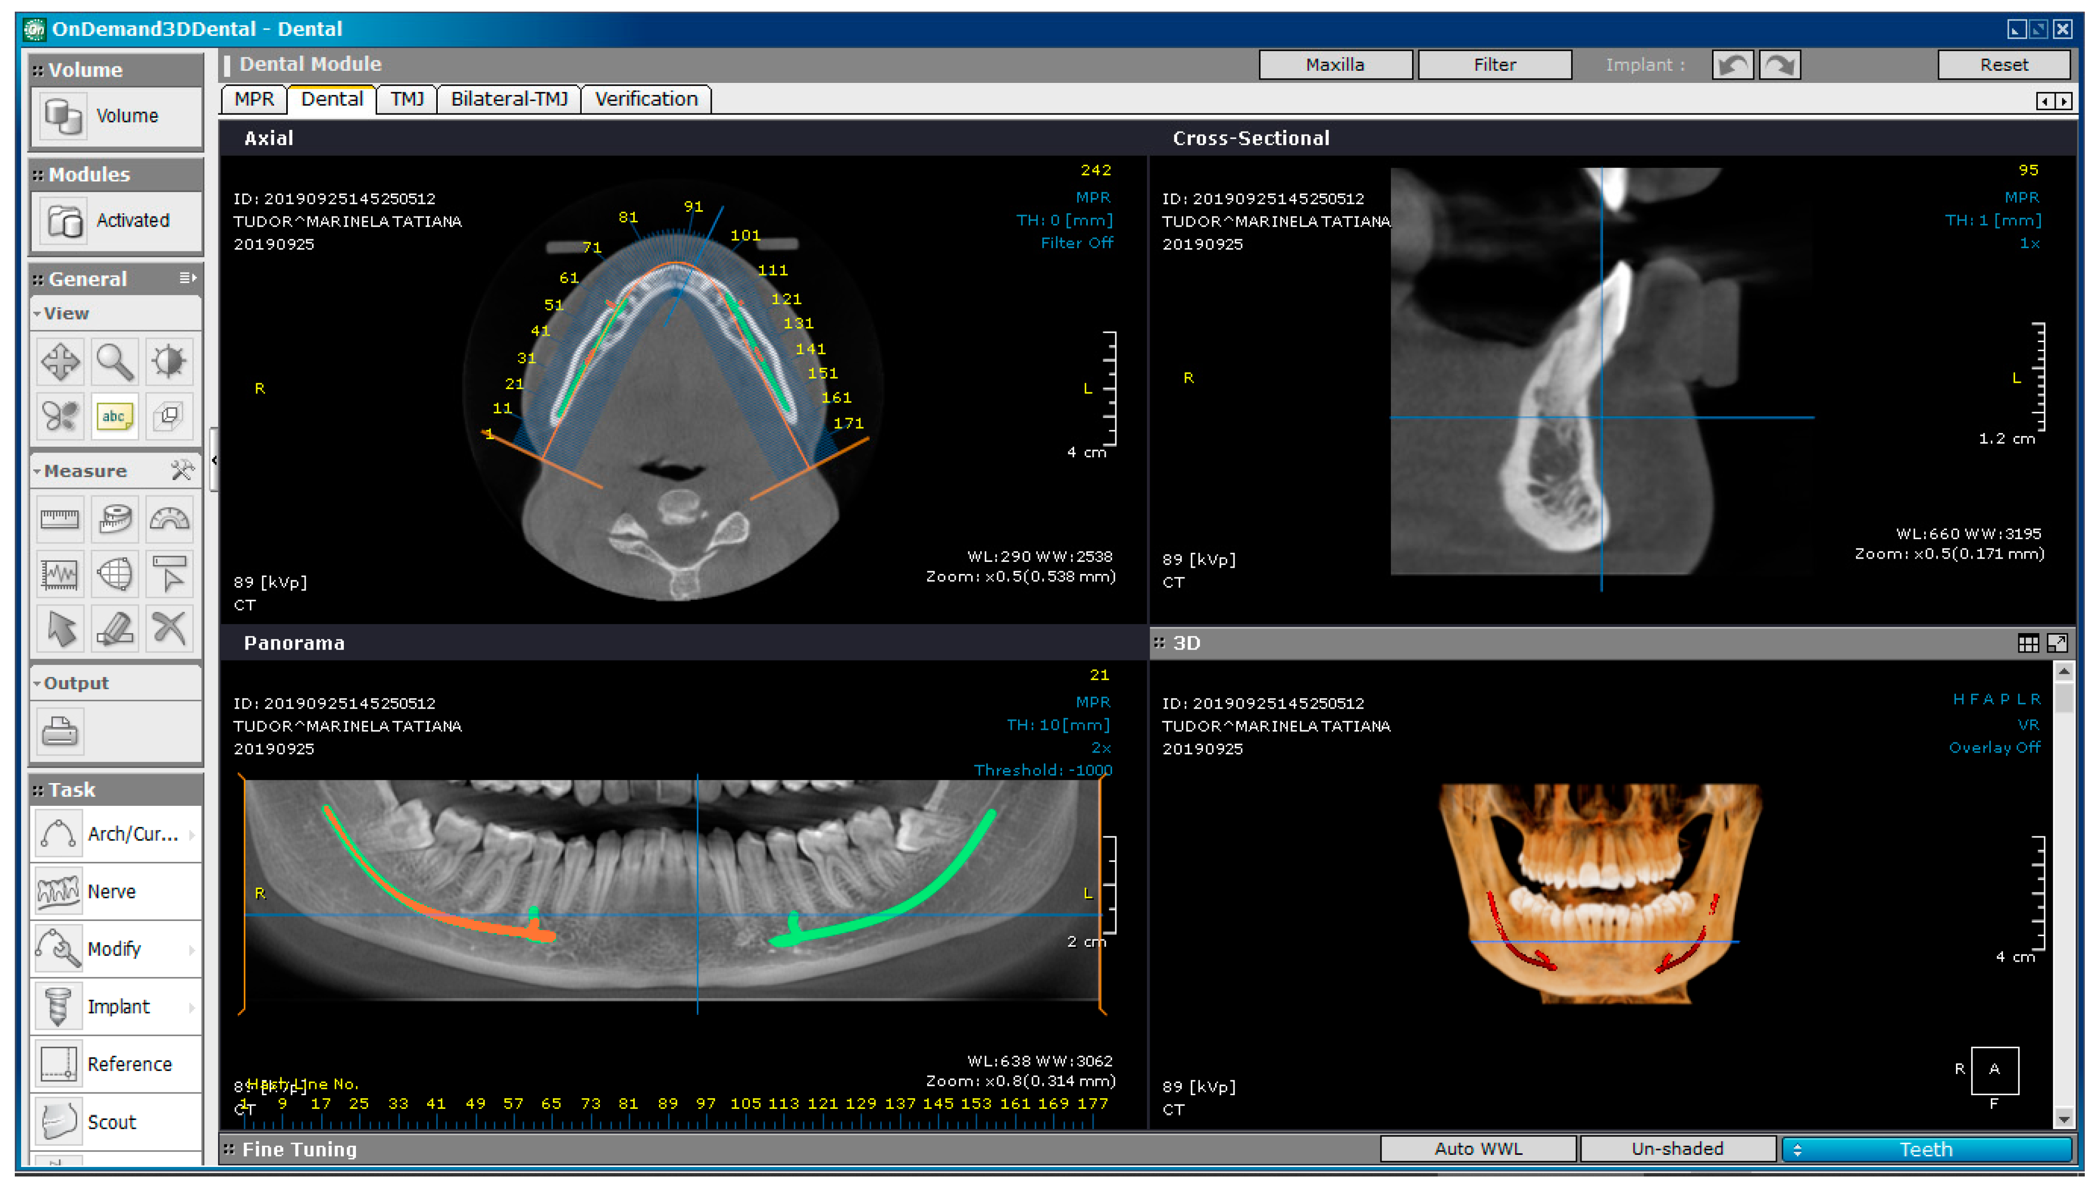Open the Arch/Curve task
Image resolution: width=2098 pixels, height=1186 pixels.
(x=117, y=834)
